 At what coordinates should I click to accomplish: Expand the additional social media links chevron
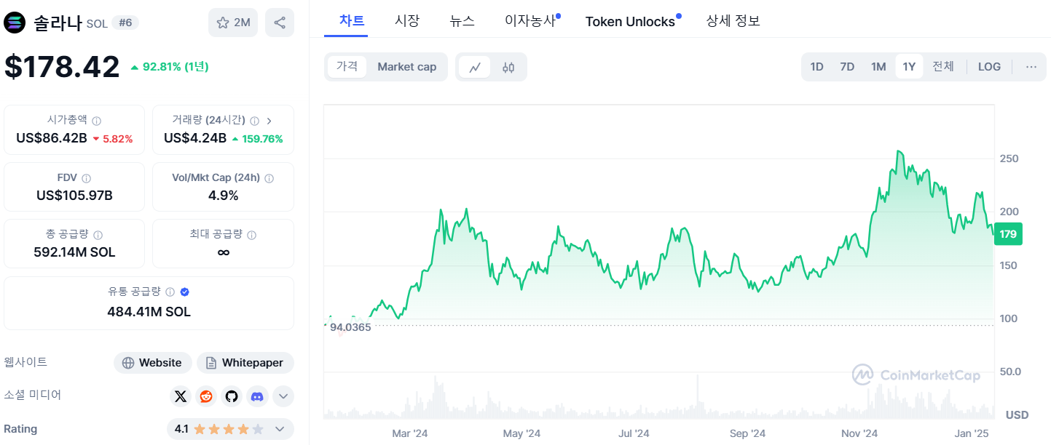pyautogui.click(x=283, y=396)
